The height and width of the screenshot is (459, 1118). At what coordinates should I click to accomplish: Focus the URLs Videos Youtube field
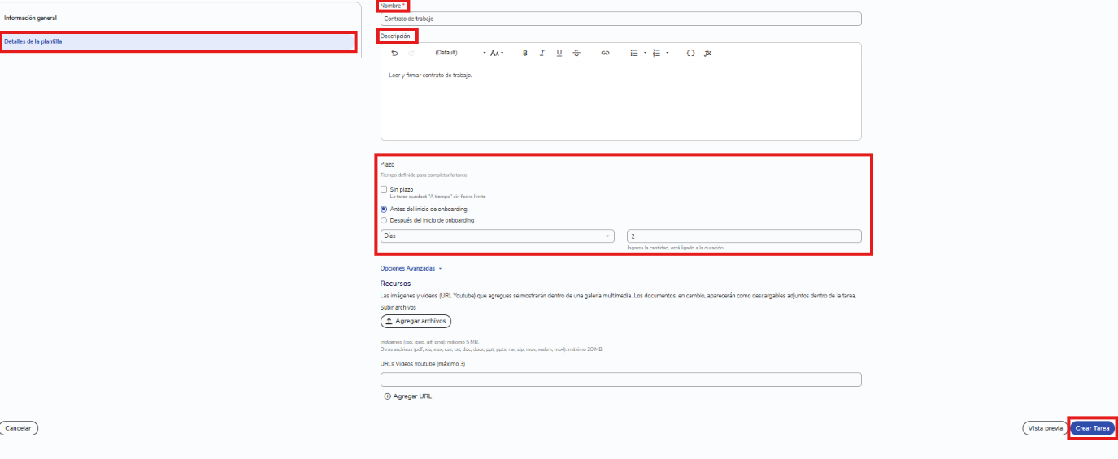621,379
